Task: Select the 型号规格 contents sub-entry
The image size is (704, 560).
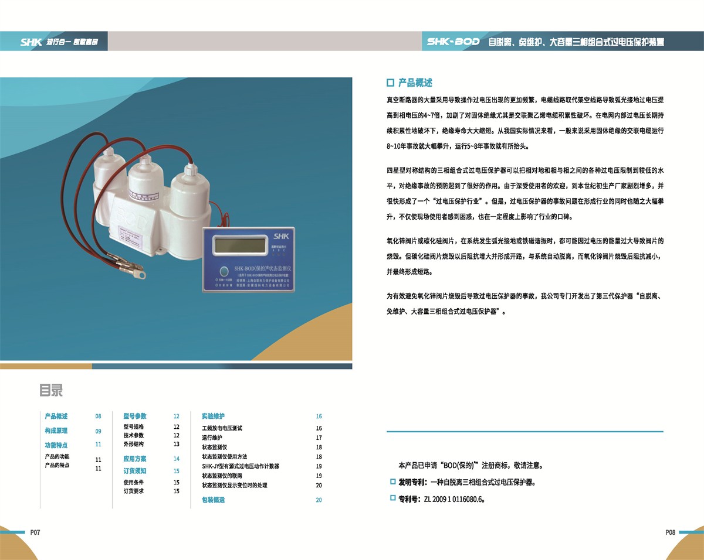Action: point(134,427)
